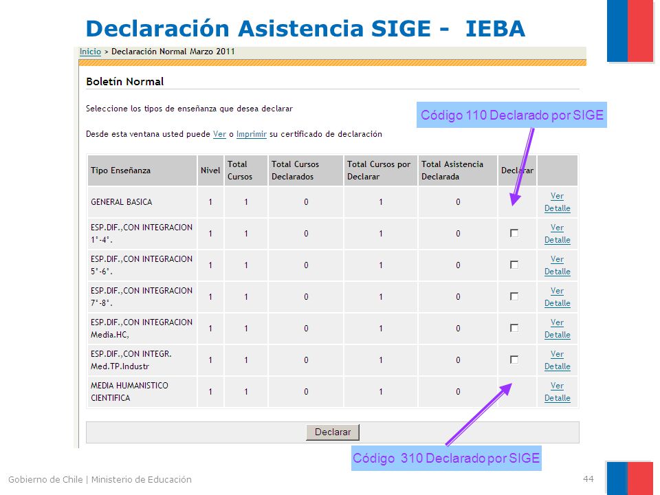Open Ver Detalle for INTEGRACION 5°-6°
This screenshot has width=660, height=495.
tap(558, 265)
